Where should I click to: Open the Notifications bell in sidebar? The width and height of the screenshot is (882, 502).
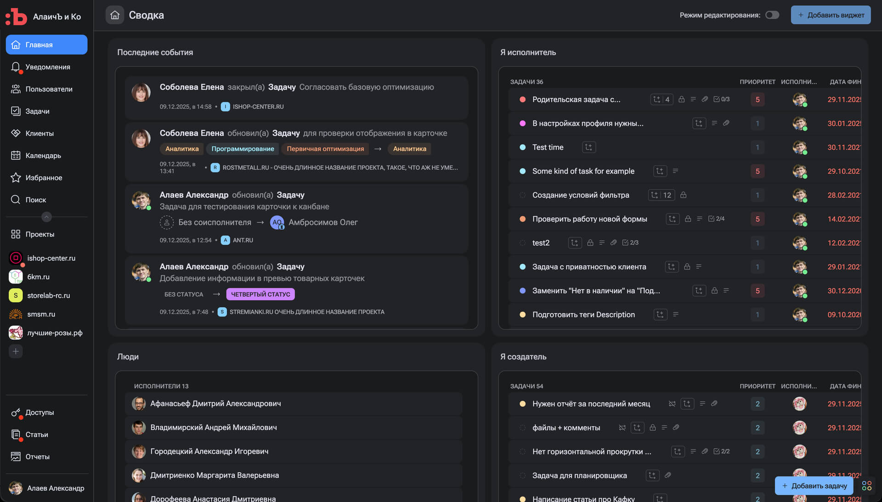pos(16,67)
